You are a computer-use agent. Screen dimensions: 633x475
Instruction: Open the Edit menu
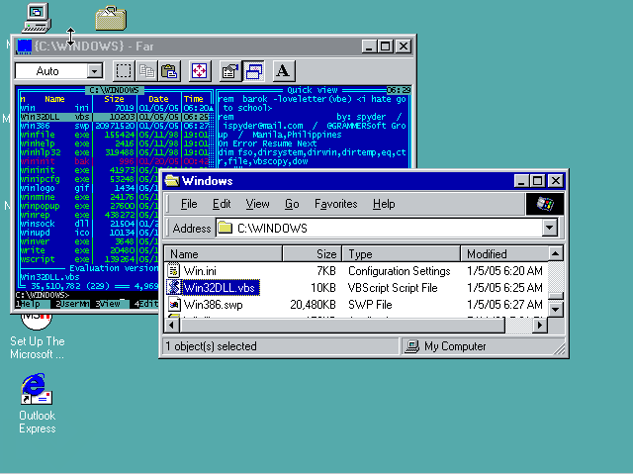222,204
